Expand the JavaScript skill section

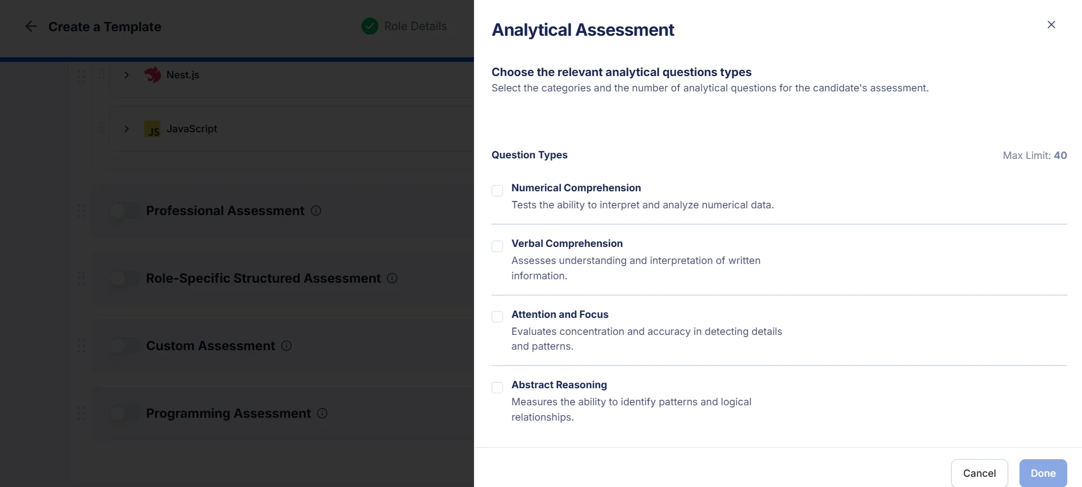[126, 129]
